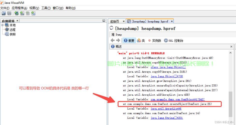Click the greyed fifth toolbar icon

point(28,13)
